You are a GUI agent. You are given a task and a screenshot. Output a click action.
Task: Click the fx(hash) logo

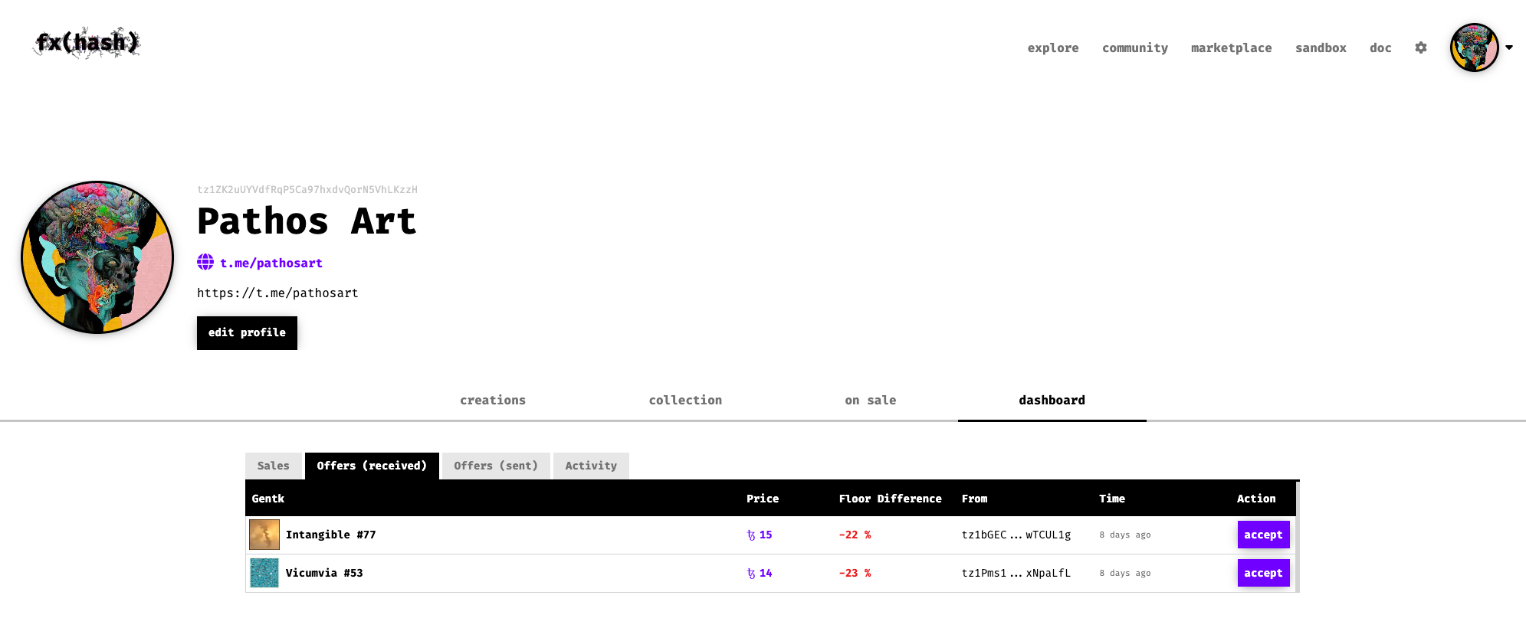[87, 42]
